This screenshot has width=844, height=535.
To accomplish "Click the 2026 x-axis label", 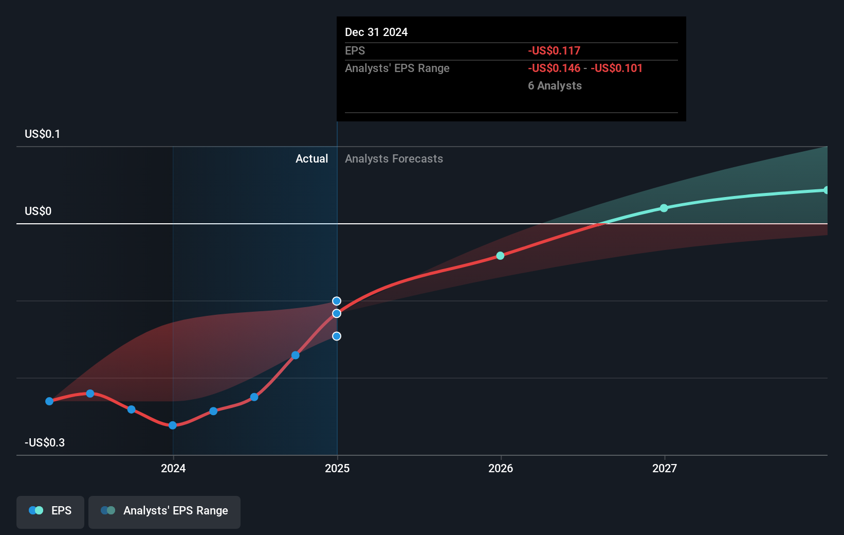I will pos(501,468).
